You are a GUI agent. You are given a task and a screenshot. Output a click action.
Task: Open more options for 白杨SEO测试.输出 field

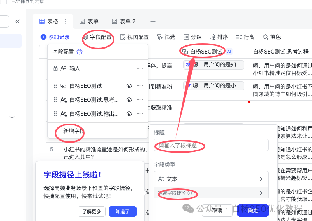pyautogui.click(x=140, y=114)
